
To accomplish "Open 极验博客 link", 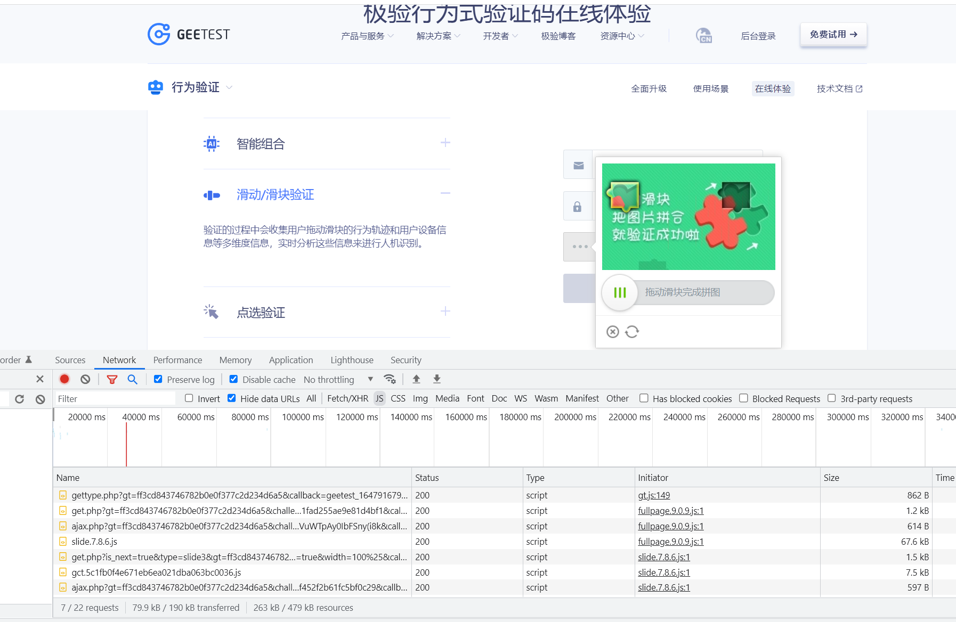I will [x=558, y=36].
